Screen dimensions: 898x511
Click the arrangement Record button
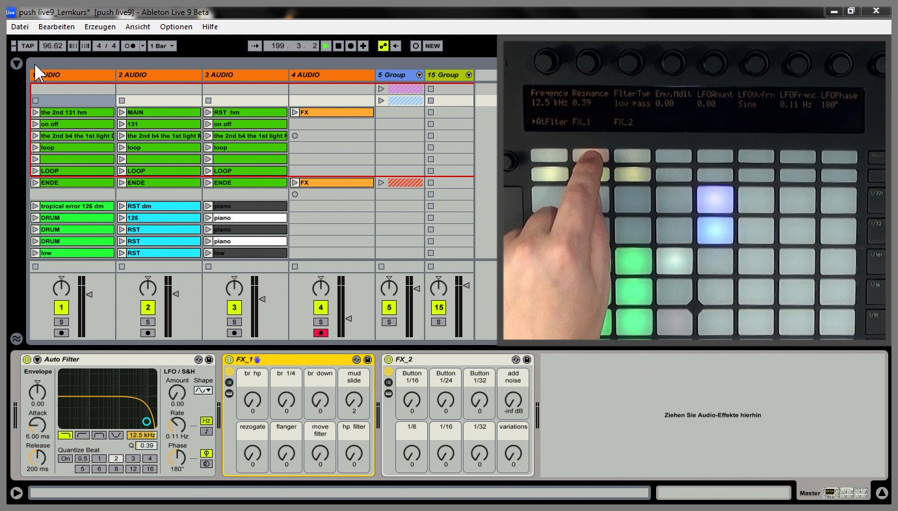click(350, 46)
